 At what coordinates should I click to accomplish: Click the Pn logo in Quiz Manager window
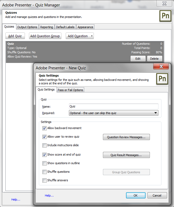[x=165, y=16]
